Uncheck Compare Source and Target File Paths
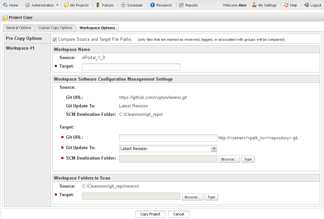 [55, 40]
